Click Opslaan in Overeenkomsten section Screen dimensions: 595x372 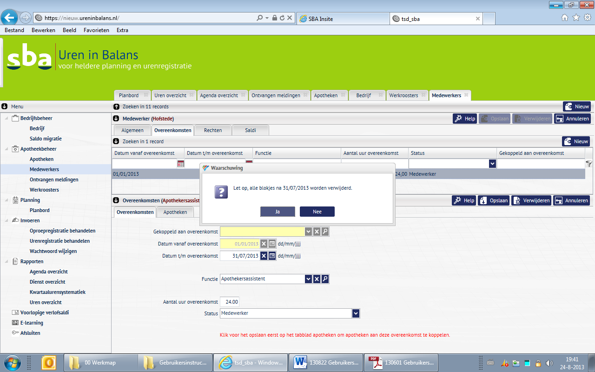point(494,200)
